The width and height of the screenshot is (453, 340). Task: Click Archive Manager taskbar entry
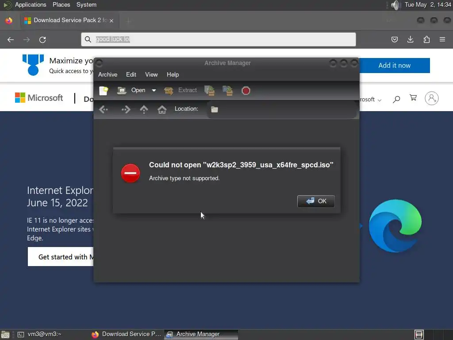[201, 334]
